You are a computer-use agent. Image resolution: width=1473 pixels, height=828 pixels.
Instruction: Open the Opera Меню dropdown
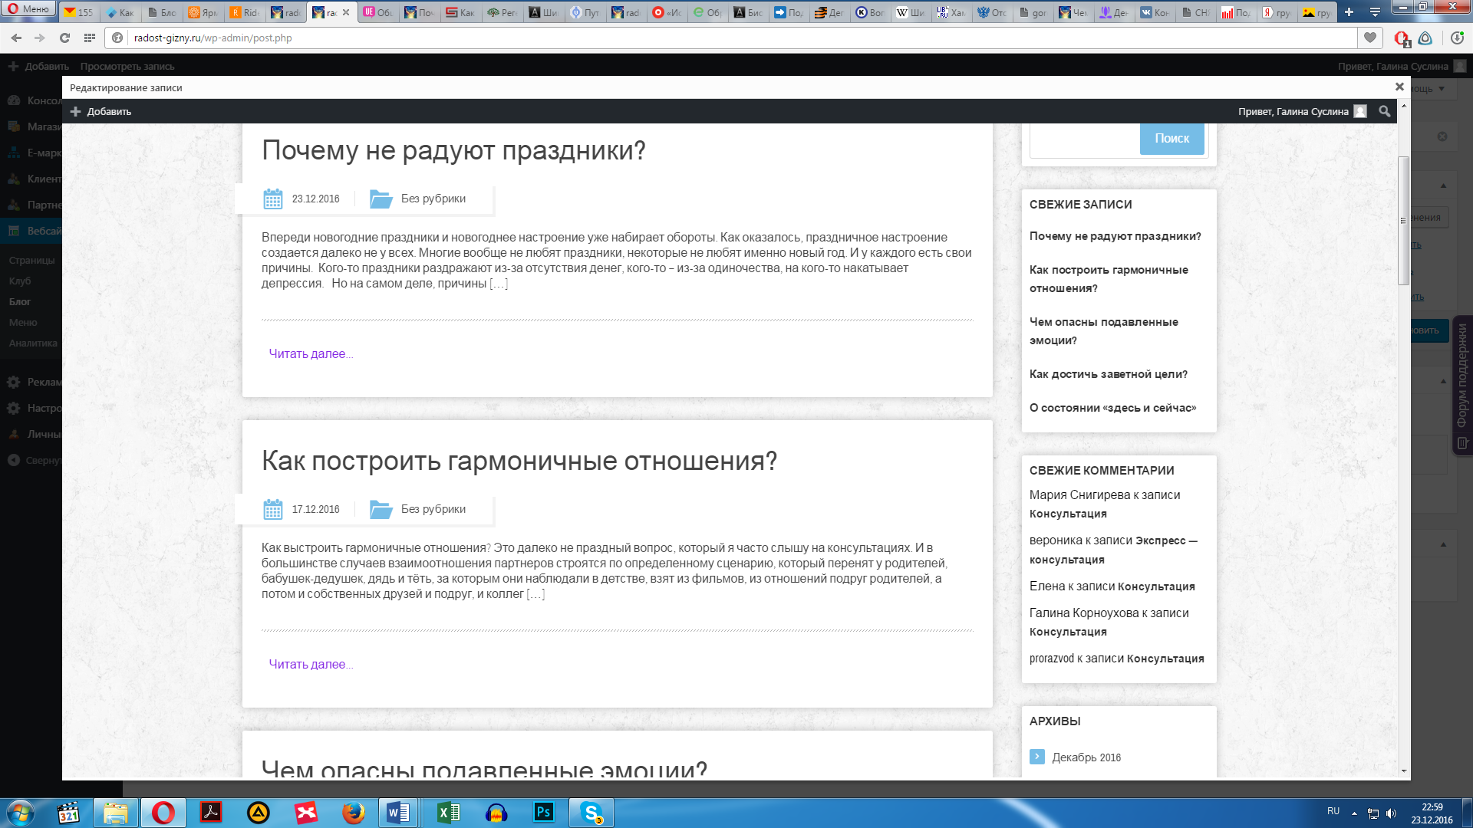coord(29,9)
